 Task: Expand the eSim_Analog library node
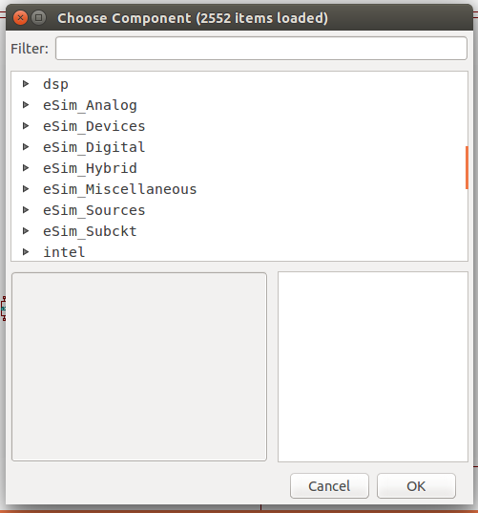click(26, 105)
